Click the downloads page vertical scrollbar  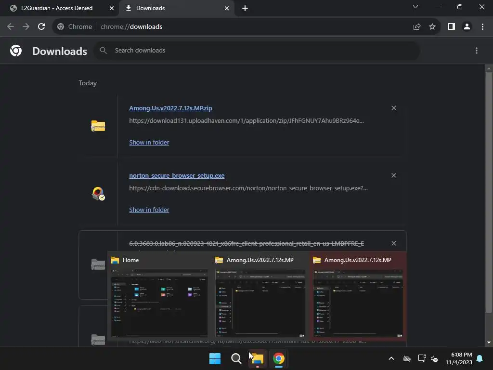coord(489,192)
